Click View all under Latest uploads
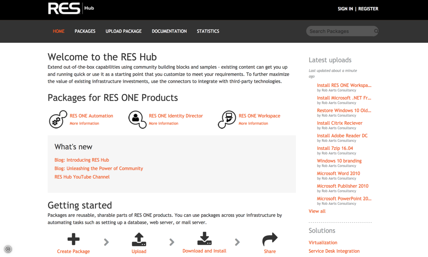 [x=317, y=211]
